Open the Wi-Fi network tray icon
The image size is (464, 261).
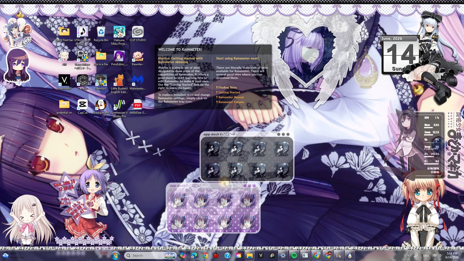tap(435, 255)
